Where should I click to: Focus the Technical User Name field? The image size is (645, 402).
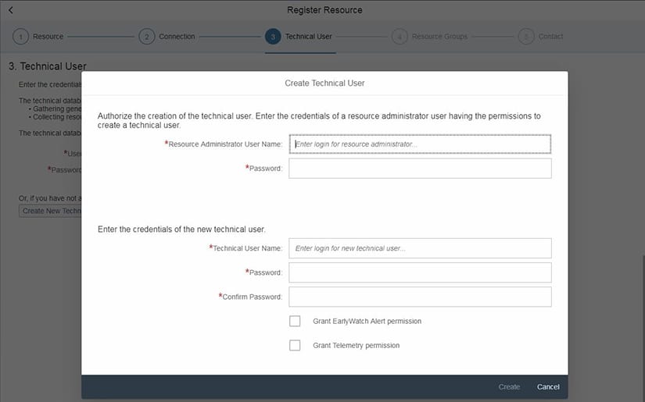(x=420, y=248)
